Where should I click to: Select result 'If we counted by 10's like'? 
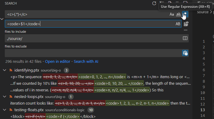click(100, 83)
